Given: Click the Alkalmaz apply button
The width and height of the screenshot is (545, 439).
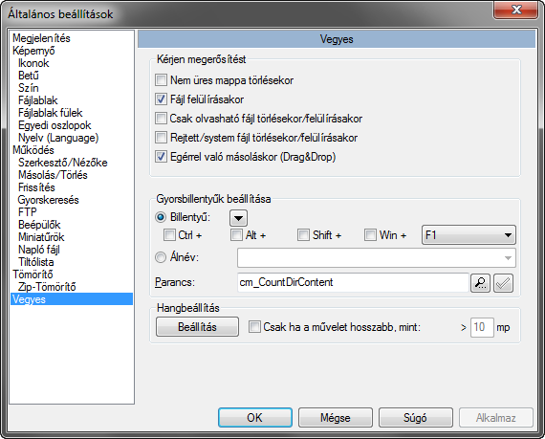Looking at the screenshot, I should 496,417.
